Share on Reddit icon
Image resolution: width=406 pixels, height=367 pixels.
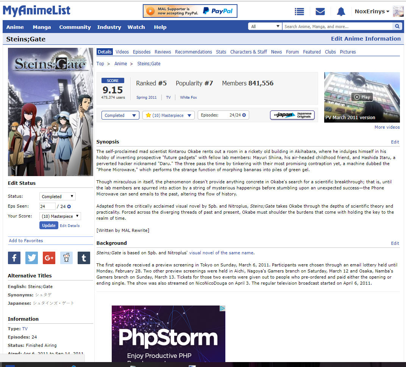(66, 258)
